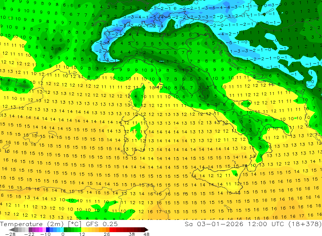Click the grey left arrow end of the color scale

point(12,230)
